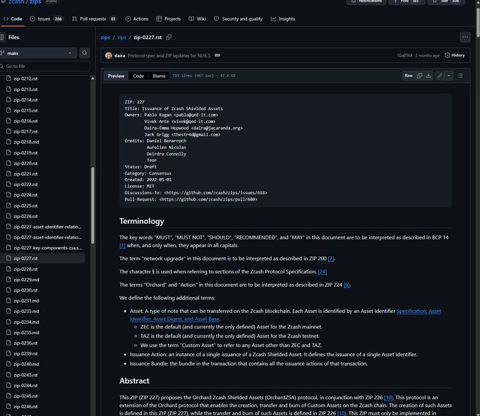This screenshot has height=416, width=480.
Task: Open the main branch dropdown
Action: coord(37,53)
